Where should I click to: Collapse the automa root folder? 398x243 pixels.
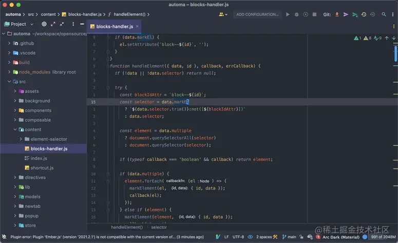coord(4,33)
